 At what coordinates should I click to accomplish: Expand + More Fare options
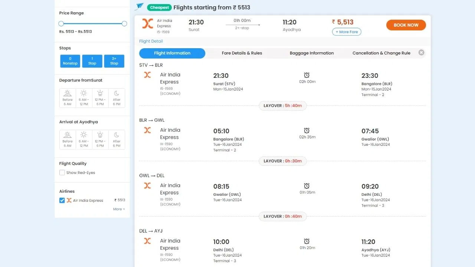click(x=347, y=32)
